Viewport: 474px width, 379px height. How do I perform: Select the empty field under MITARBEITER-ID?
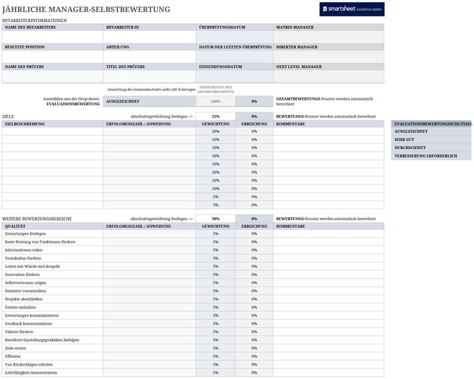[x=150, y=37]
